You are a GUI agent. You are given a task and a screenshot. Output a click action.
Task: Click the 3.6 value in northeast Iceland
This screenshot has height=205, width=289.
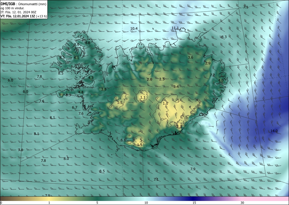[190, 57]
